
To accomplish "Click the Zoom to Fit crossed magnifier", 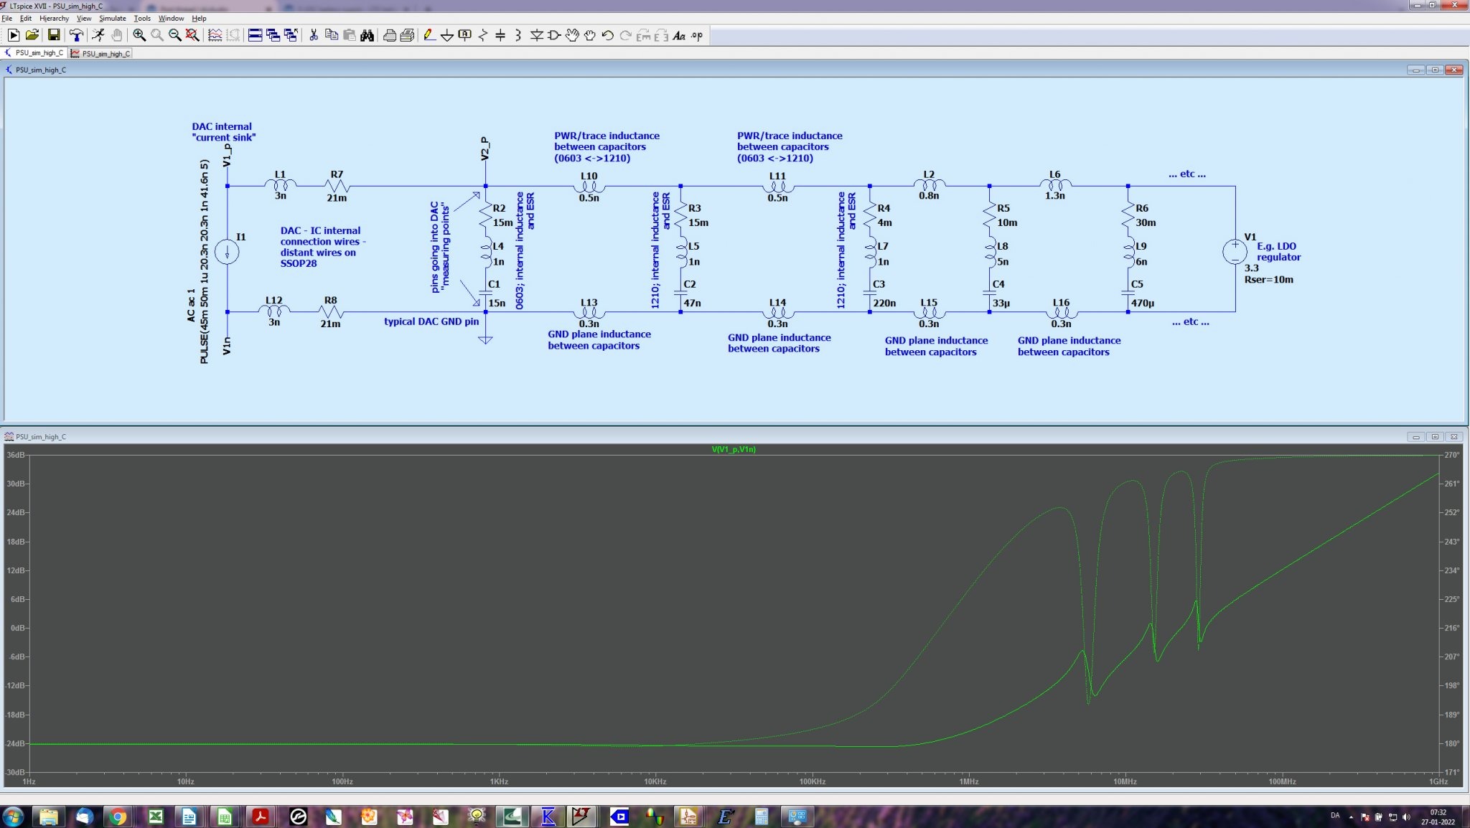I will pyautogui.click(x=192, y=35).
